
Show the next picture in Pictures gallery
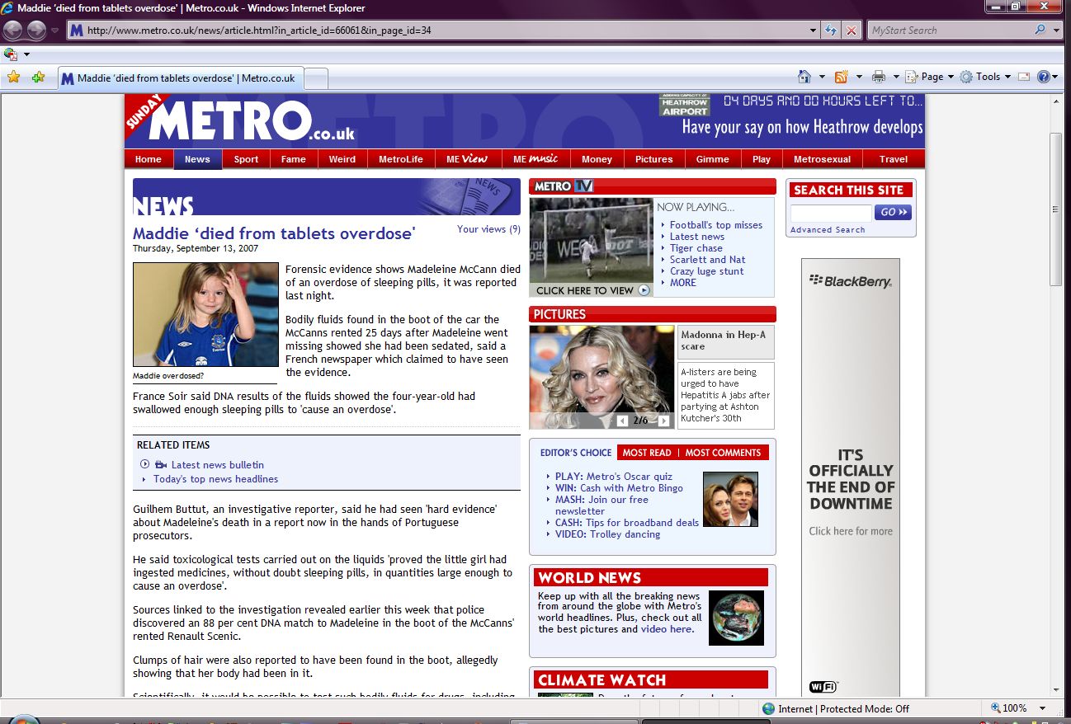pos(663,421)
